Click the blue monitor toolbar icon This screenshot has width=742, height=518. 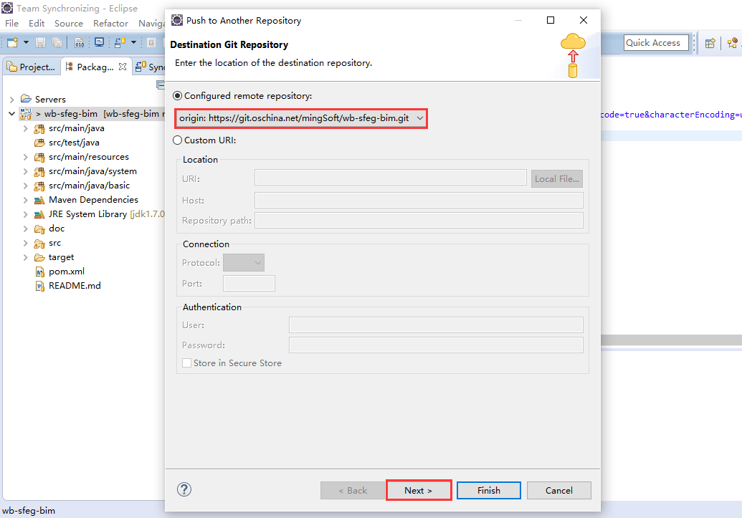pyautogui.click(x=100, y=43)
